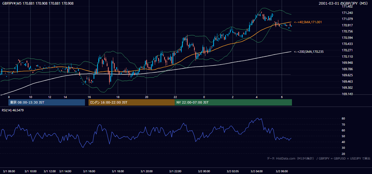
Task: Click the 3/2 02:05 date label
Action: (x=233, y=171)
